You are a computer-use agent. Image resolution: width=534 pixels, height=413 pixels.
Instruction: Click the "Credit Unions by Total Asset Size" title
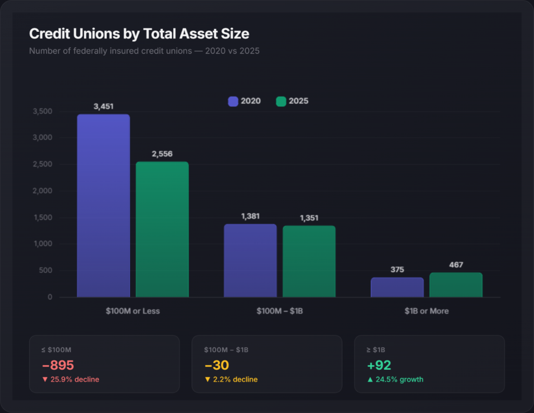pyautogui.click(x=139, y=34)
